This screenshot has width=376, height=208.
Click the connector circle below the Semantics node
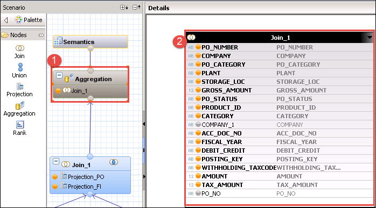[x=90, y=48]
